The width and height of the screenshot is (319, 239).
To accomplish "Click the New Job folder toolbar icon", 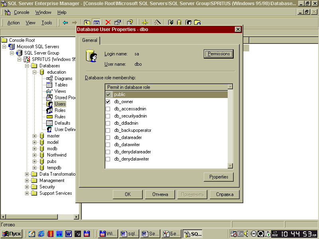I will 197,23.
